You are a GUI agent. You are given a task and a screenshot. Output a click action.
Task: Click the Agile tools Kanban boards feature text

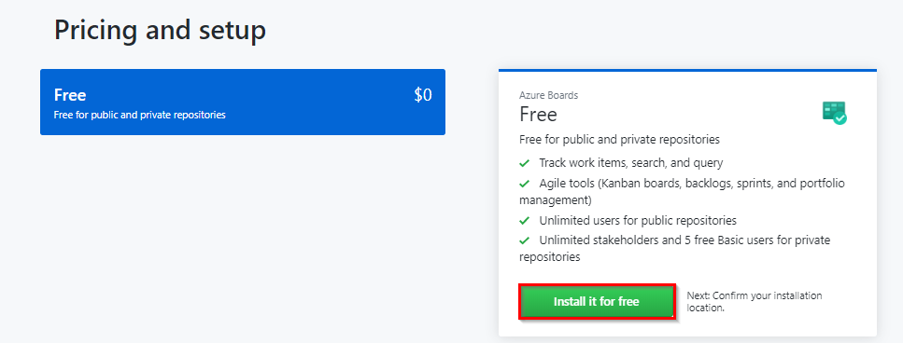(683, 192)
